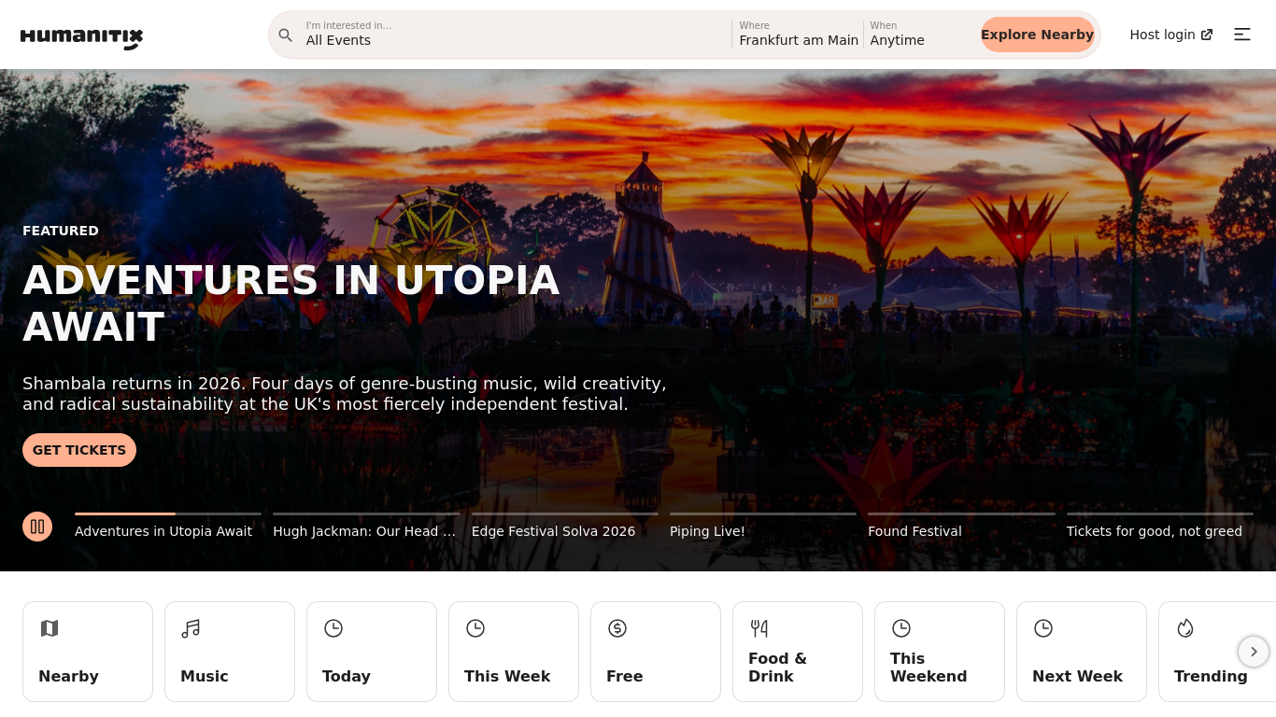Viewport: 1276px width, 717px height.
Task: Click the ADVENTURES IN UTOPIA AWAIT heading
Action: [291, 303]
